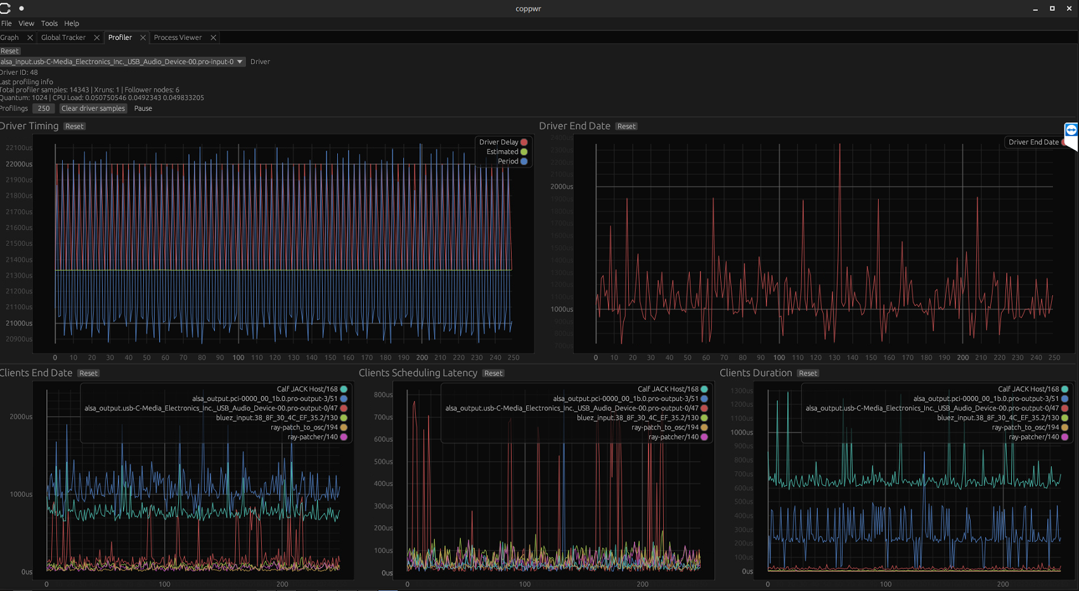Open the View menu
Screen dimensions: 1079x591
coord(26,23)
